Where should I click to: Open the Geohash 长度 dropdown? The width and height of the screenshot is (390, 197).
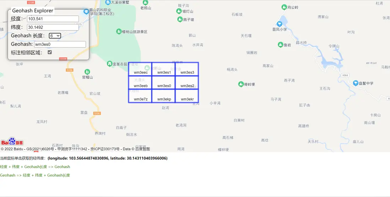tap(55, 36)
